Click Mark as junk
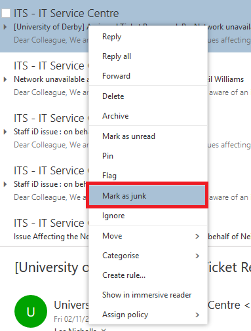 147,195
